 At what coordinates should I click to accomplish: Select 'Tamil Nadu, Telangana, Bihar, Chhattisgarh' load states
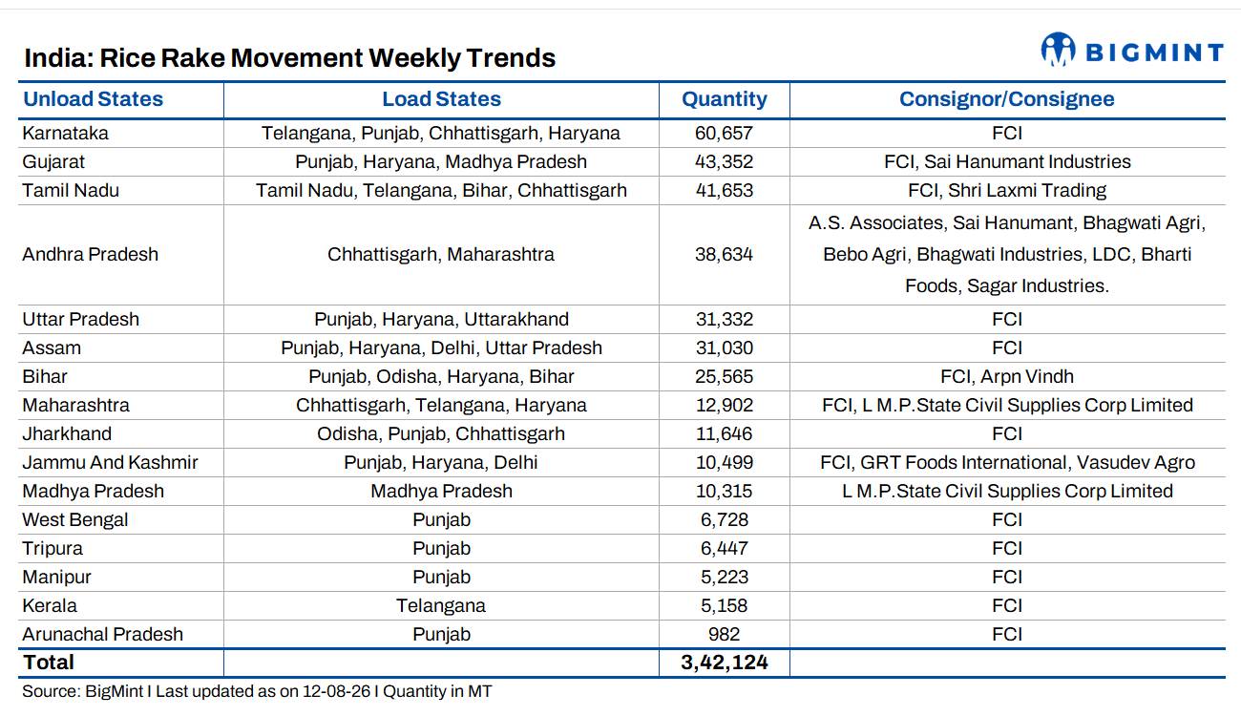pyautogui.click(x=441, y=190)
